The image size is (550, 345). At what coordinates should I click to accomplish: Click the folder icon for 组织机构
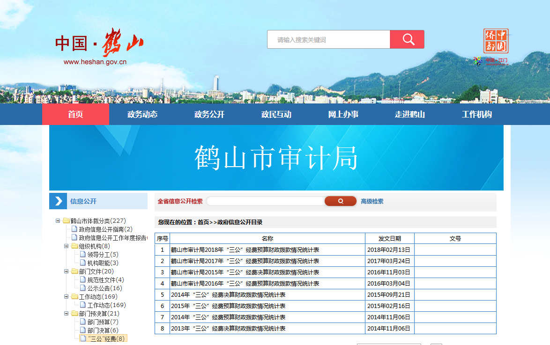pyautogui.click(x=74, y=246)
